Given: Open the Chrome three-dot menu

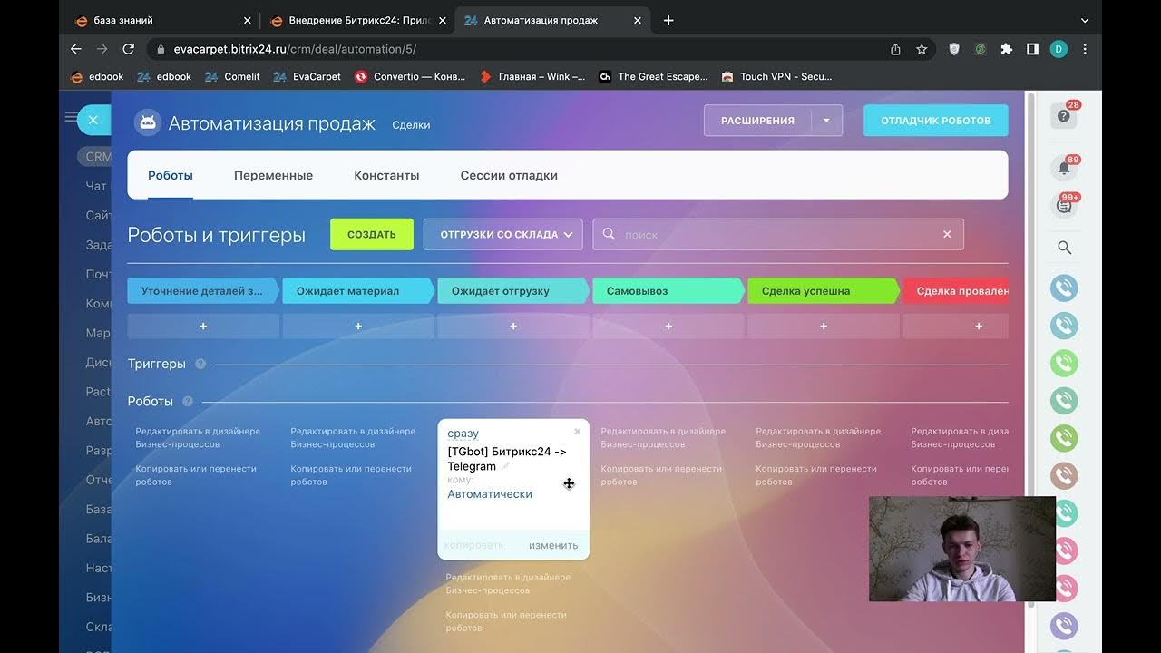Looking at the screenshot, I should 1085,49.
